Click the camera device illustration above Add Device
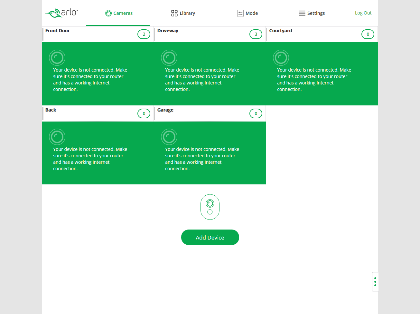 [210, 207]
